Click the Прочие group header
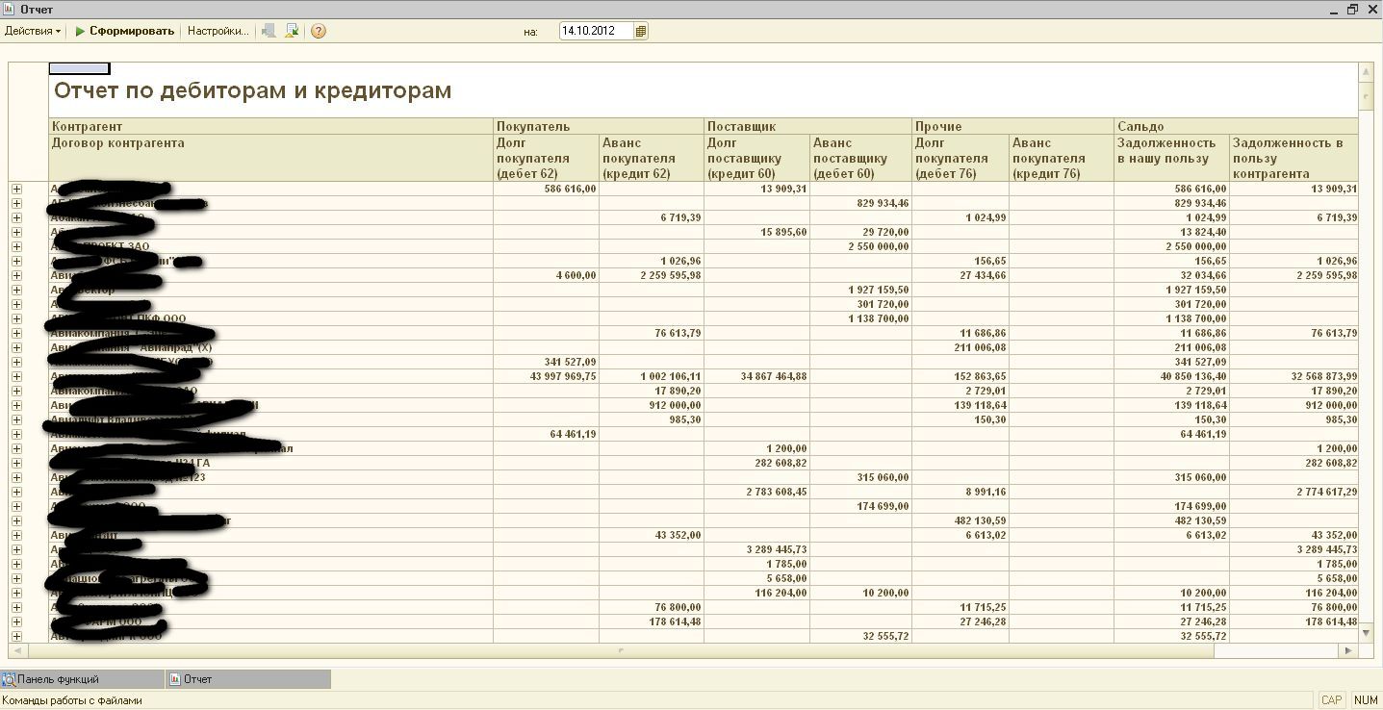 1013,126
